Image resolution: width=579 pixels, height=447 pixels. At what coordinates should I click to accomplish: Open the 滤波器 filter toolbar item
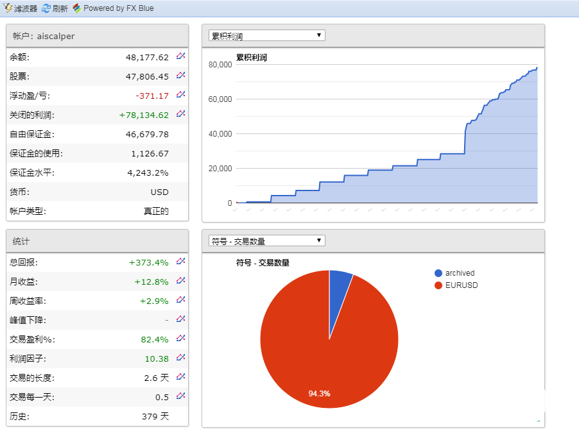click(21, 8)
